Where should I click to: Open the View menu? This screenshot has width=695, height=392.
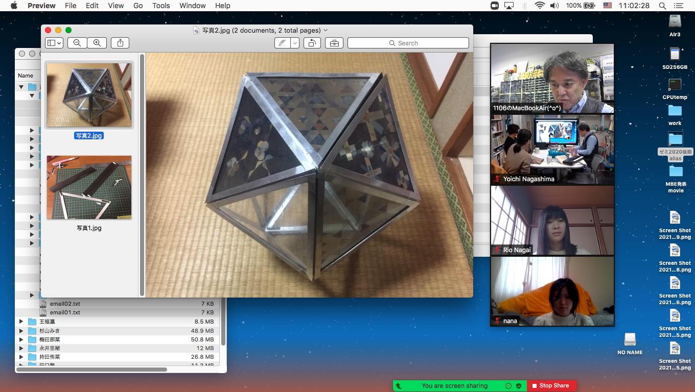116,6
